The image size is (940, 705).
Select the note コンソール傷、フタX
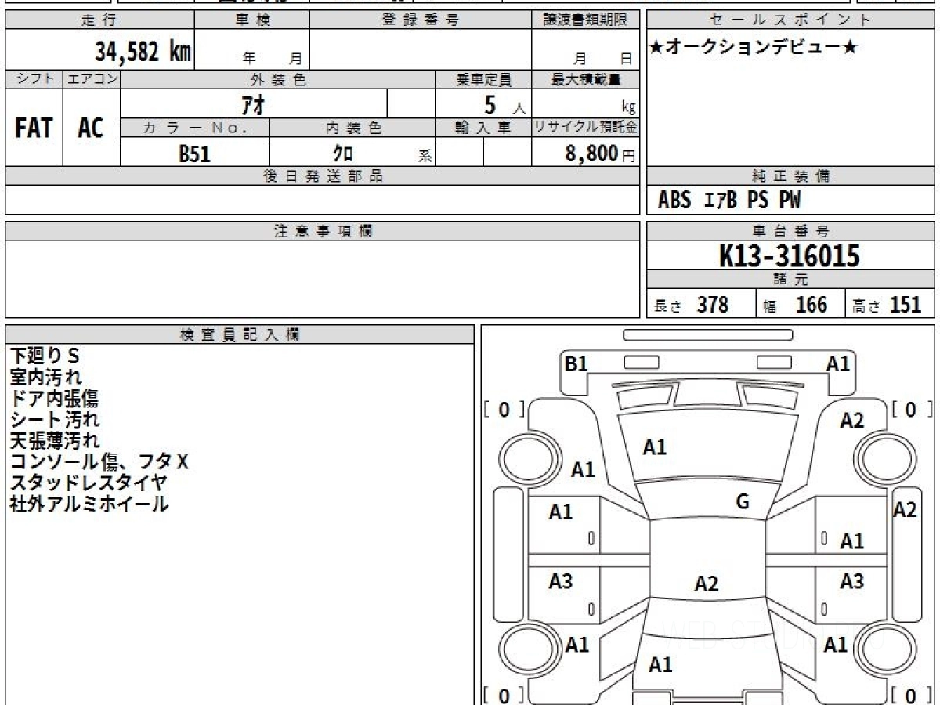[x=99, y=461]
